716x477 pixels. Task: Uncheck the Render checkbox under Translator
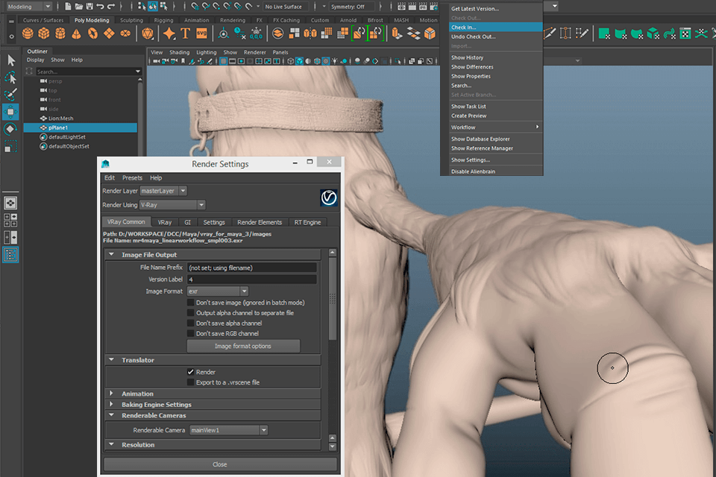click(191, 372)
